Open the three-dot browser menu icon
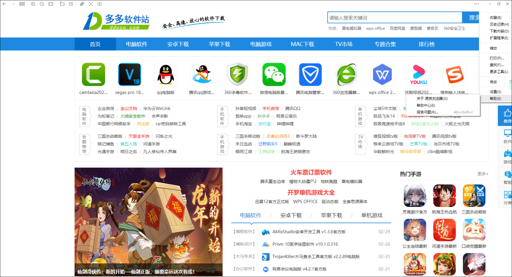The height and width of the screenshot is (277, 512). 477,4
